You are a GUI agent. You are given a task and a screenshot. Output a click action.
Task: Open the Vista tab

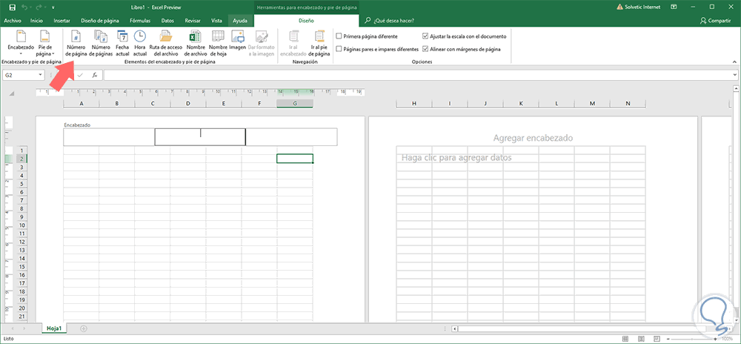(x=217, y=21)
